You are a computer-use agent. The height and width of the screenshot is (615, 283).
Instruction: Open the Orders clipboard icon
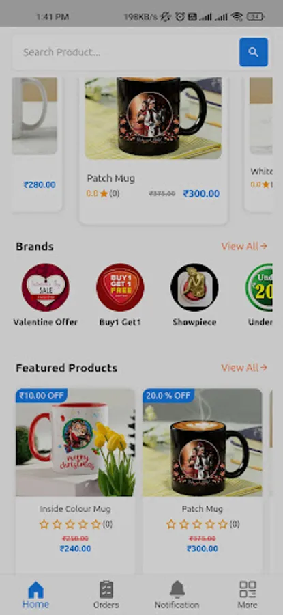(x=106, y=590)
